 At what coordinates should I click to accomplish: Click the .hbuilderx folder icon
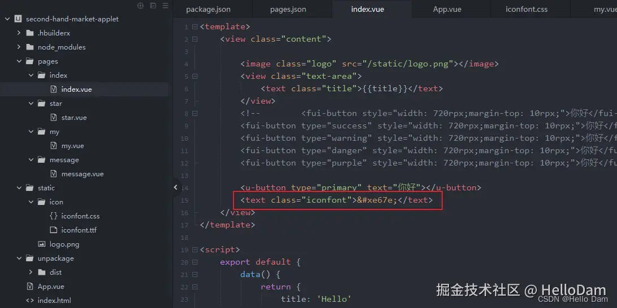pyautogui.click(x=30, y=33)
